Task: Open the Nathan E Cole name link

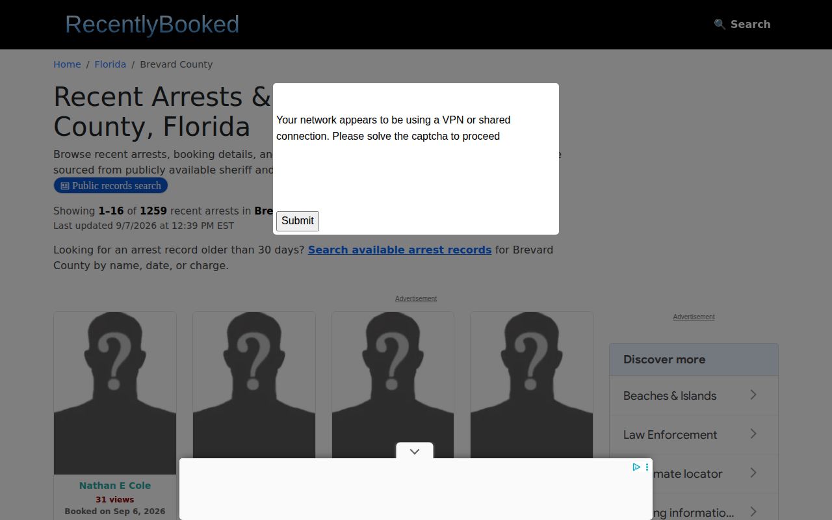Action: [x=115, y=486]
